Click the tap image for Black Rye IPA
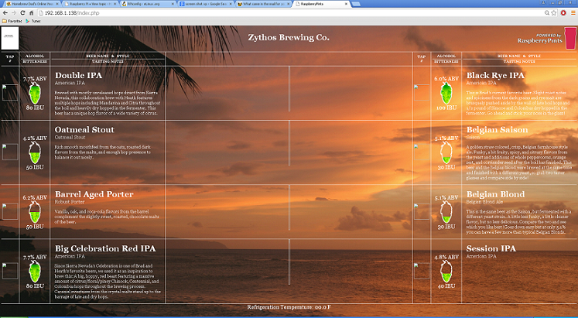The width and height of the screenshot is (578, 318). (x=422, y=93)
